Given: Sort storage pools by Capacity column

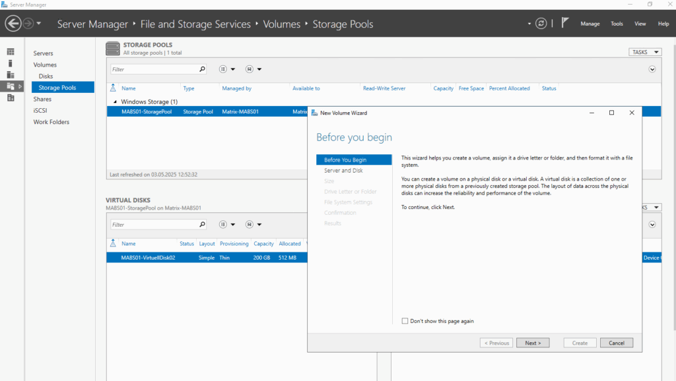Looking at the screenshot, I should point(443,88).
